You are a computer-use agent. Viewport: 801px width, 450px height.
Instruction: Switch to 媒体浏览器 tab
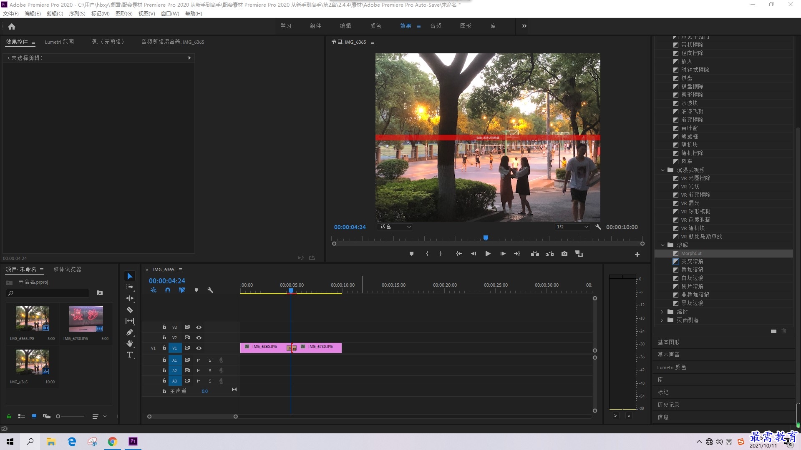pyautogui.click(x=67, y=270)
